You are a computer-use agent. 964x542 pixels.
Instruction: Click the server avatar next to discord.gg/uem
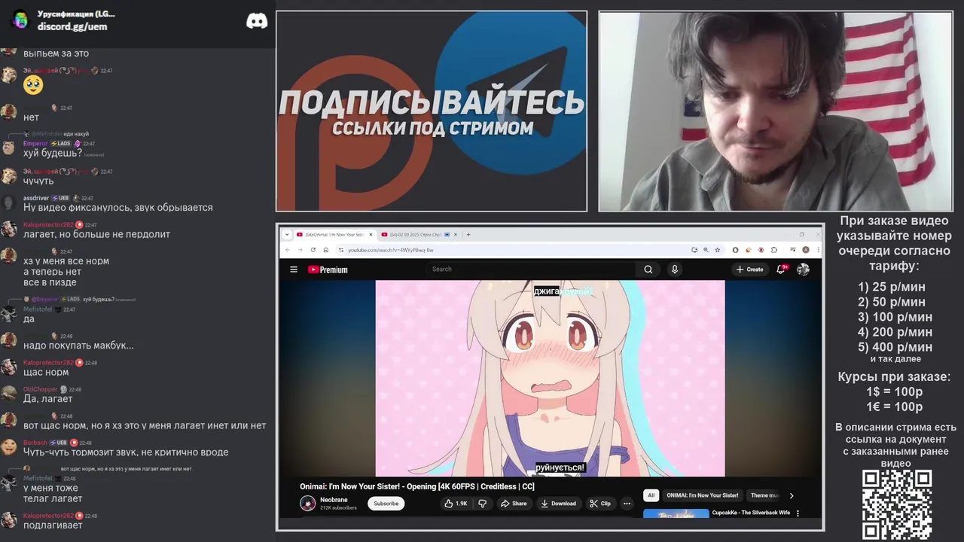coord(20,20)
